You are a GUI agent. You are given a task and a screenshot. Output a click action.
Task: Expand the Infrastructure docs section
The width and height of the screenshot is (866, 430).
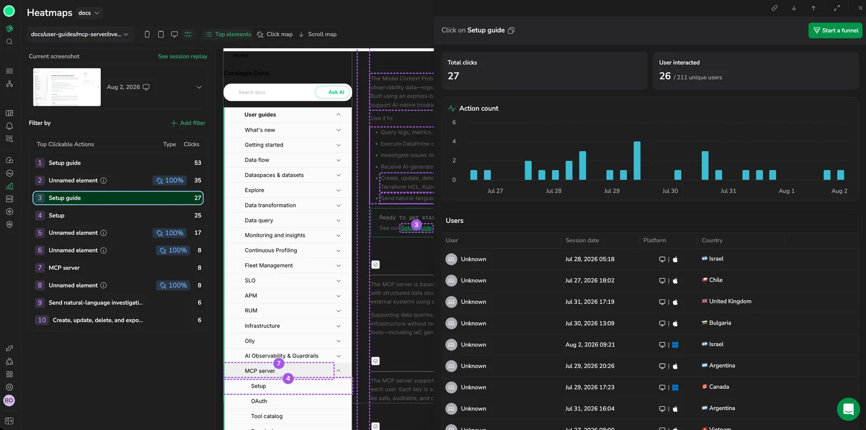tap(338, 326)
